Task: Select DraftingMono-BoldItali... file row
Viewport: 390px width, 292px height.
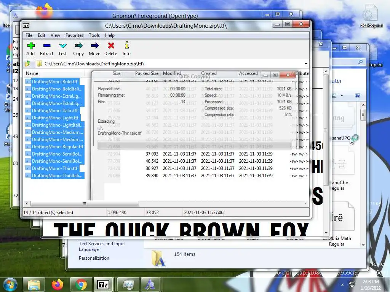Action: 55,89
